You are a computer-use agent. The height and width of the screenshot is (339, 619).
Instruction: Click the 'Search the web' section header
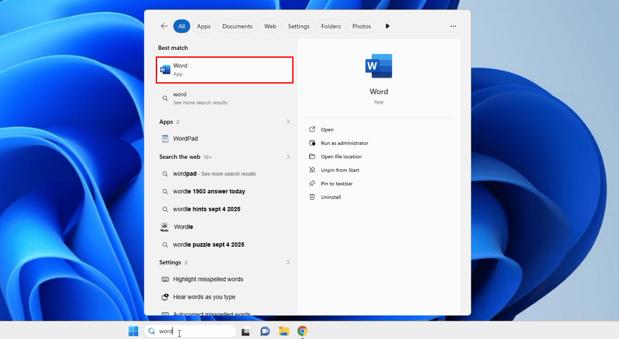(x=180, y=157)
